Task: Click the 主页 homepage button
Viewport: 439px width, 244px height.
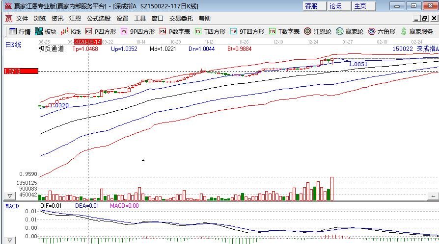Action: point(364,6)
